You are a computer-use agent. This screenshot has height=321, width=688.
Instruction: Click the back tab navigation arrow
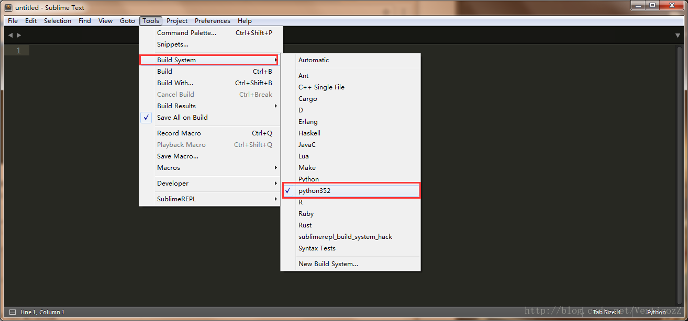10,35
